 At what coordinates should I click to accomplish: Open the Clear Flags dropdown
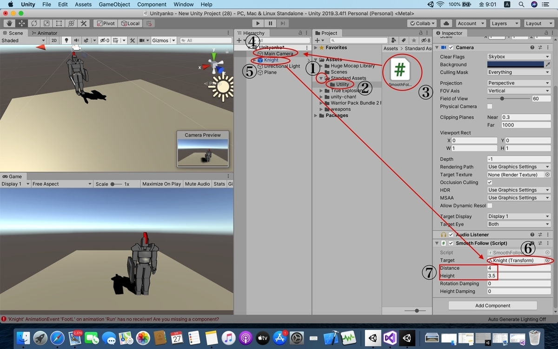tap(518, 56)
